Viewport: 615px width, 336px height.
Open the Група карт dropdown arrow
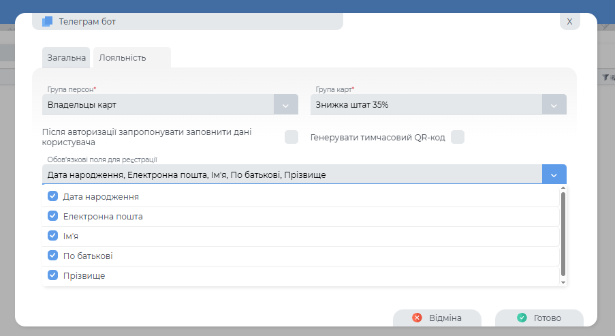[x=554, y=105]
